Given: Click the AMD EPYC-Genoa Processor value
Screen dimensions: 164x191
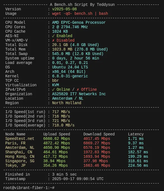Looking at the screenshot, I should [79, 23].
